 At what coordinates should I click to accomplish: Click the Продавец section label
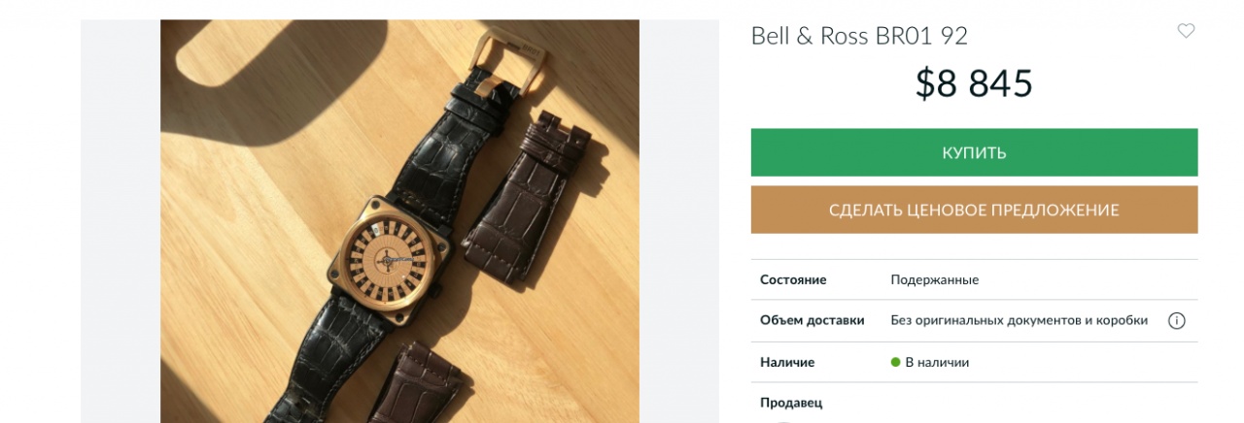coord(791,403)
